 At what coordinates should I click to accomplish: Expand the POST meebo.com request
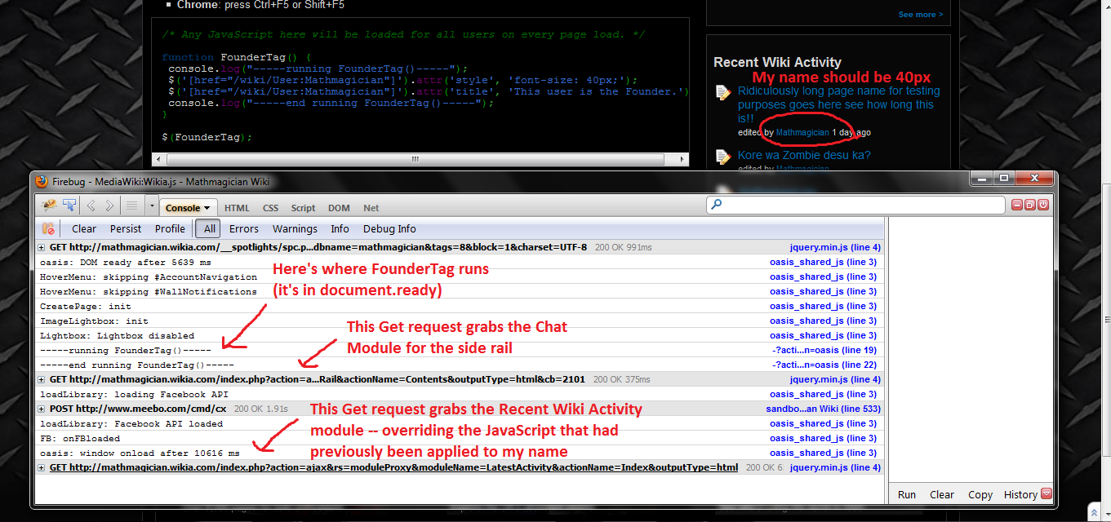click(x=42, y=409)
